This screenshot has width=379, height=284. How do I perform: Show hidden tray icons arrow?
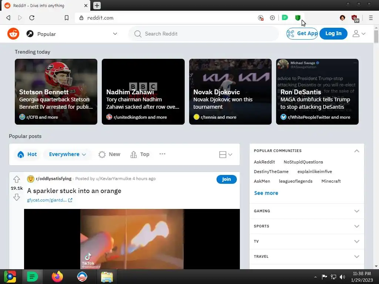tap(315, 277)
